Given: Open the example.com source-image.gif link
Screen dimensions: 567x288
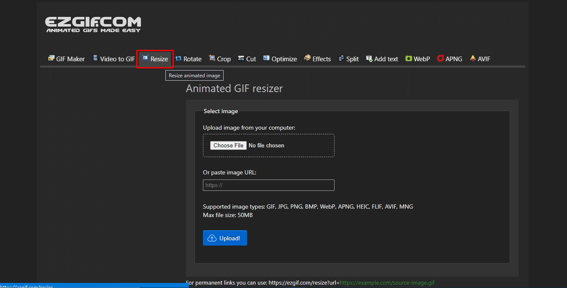Looking at the screenshot, I should 387,283.
